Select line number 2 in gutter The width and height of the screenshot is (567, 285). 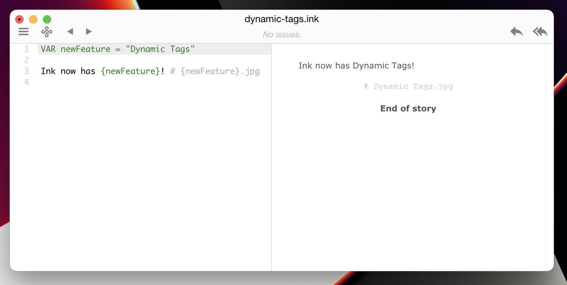[26, 60]
